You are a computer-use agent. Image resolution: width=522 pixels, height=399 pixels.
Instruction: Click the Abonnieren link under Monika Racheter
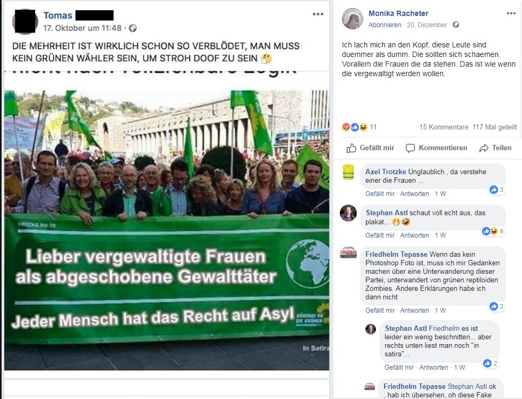click(385, 25)
